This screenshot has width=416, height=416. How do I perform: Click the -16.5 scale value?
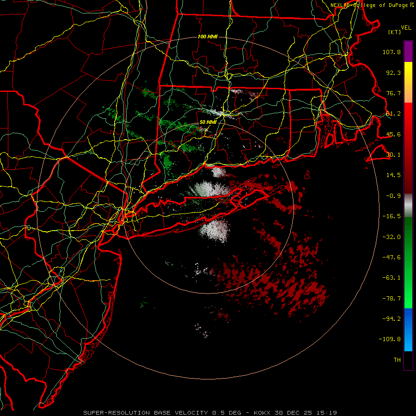click(x=392, y=216)
